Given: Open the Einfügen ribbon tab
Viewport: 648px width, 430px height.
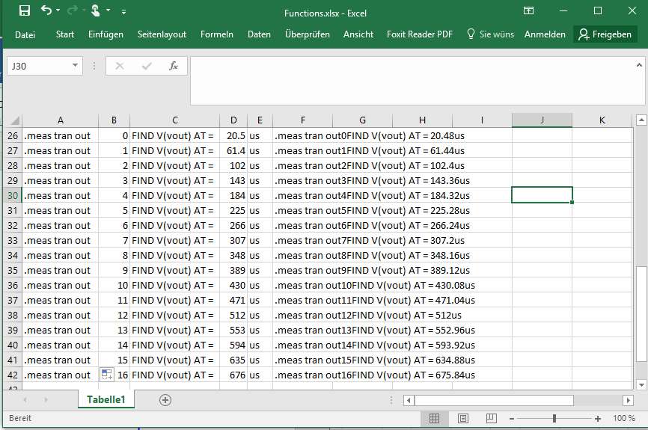Looking at the screenshot, I should click(106, 34).
